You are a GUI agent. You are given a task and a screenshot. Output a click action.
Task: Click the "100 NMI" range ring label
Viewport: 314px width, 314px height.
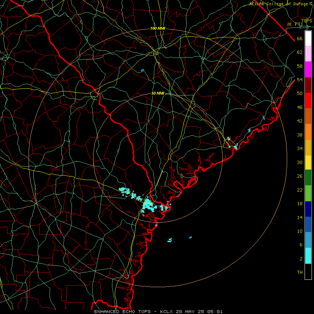(x=158, y=29)
